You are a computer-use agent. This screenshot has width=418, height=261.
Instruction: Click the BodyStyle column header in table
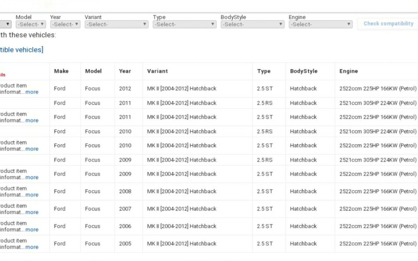(304, 71)
